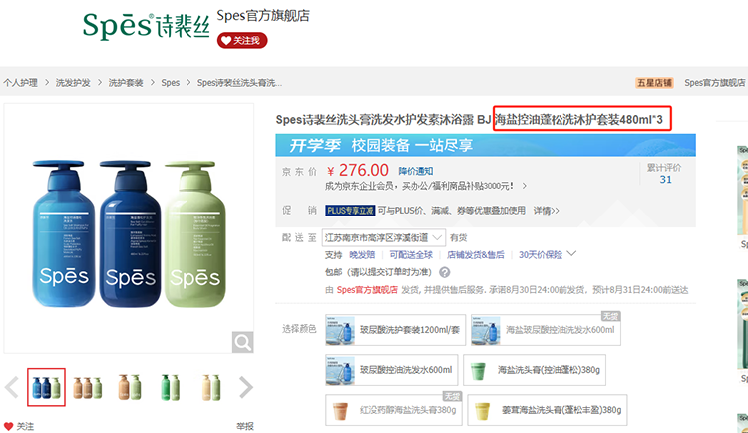The width and height of the screenshot is (748, 433).
Task: Click the question mark help icon beside 包邮
Action: pyautogui.click(x=444, y=272)
